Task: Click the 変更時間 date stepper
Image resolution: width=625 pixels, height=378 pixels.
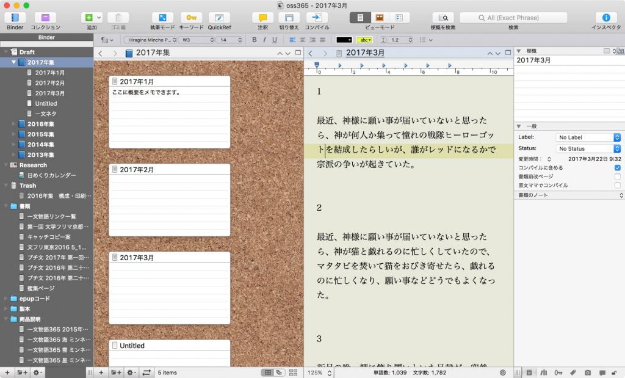Action: (x=549, y=159)
